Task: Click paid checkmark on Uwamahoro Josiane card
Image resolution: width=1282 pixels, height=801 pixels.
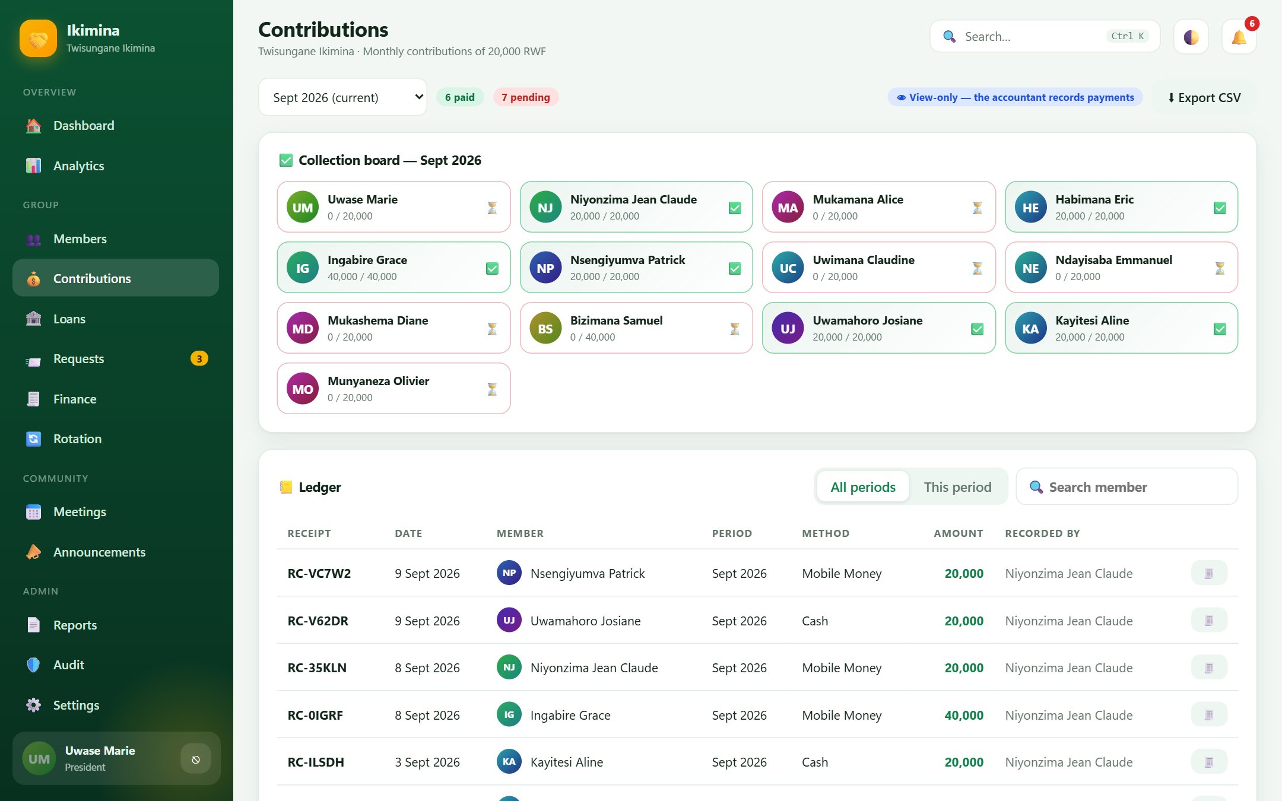Action: pyautogui.click(x=977, y=329)
